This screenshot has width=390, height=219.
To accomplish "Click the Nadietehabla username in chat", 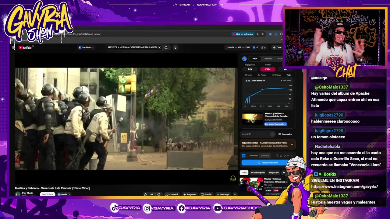I will pos(327,147).
